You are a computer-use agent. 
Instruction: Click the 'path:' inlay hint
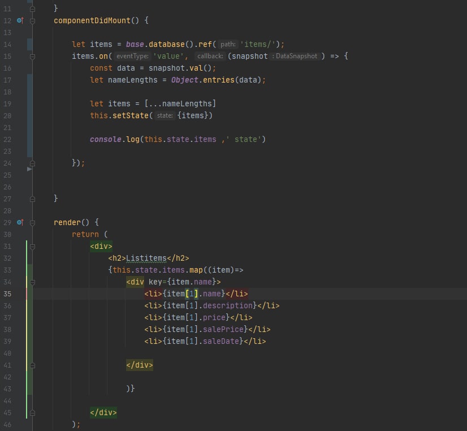pos(228,44)
